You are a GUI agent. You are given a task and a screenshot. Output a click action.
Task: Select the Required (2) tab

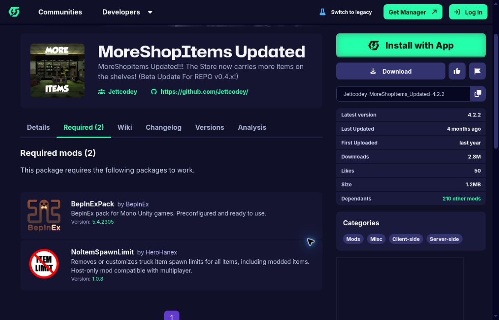pyautogui.click(x=84, y=127)
